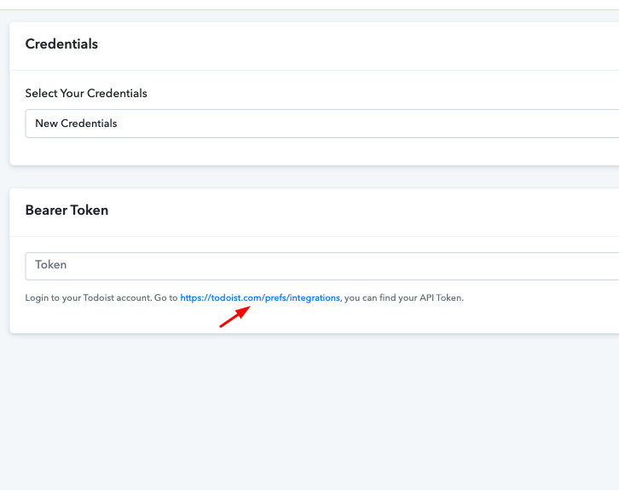Click the gray gap between the two cards
619x490 pixels.
307,177
